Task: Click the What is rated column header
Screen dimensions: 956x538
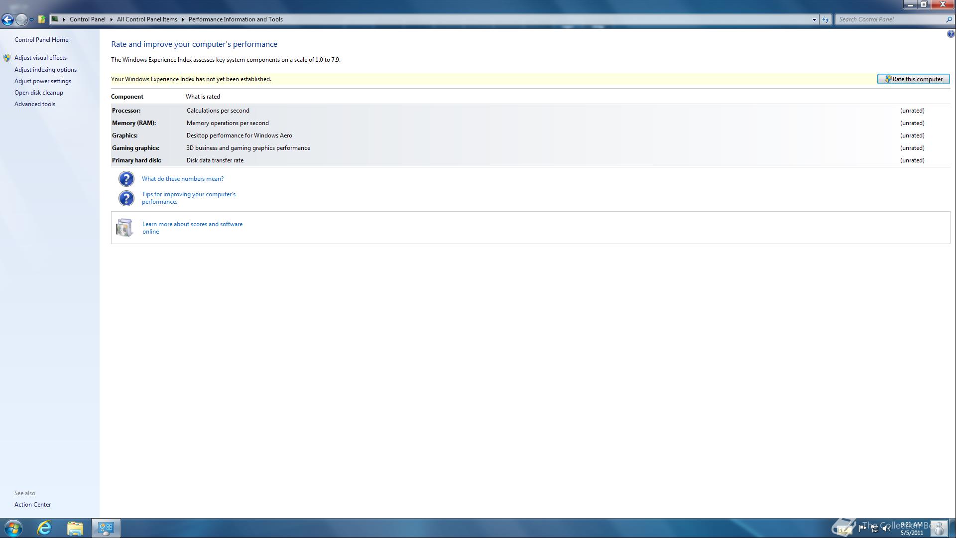Action: [203, 97]
